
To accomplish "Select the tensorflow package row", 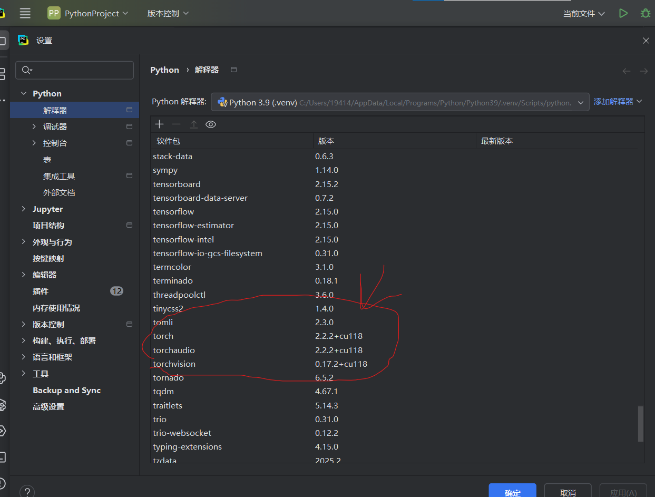I will click(x=394, y=211).
